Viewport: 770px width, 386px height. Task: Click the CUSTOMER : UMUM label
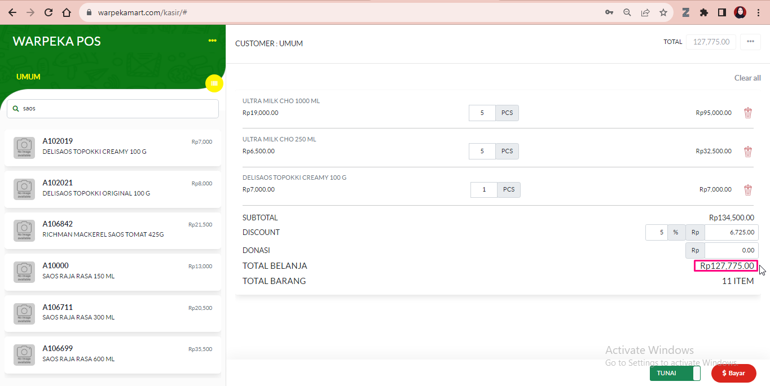269,43
